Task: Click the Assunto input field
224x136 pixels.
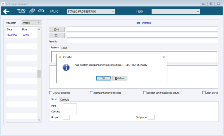Action: coord(143,42)
